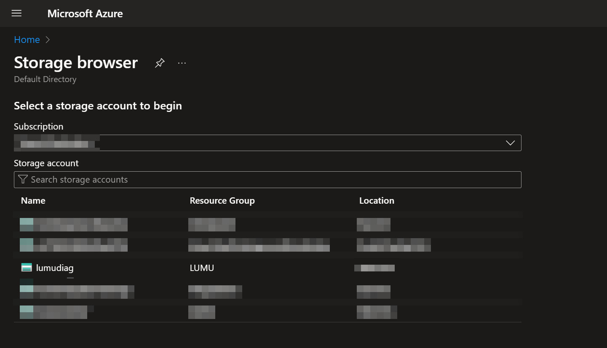Pin Storage browser to the dashboard
The width and height of the screenshot is (607, 348).
[160, 63]
